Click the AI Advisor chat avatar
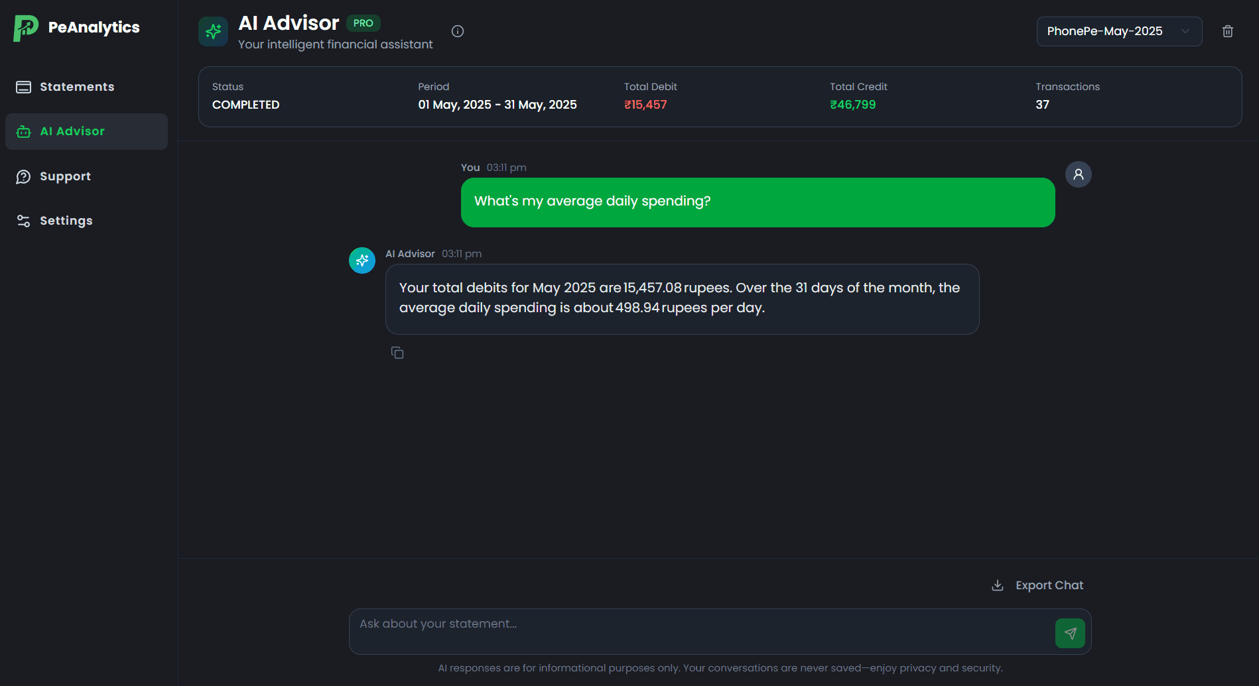 point(362,260)
